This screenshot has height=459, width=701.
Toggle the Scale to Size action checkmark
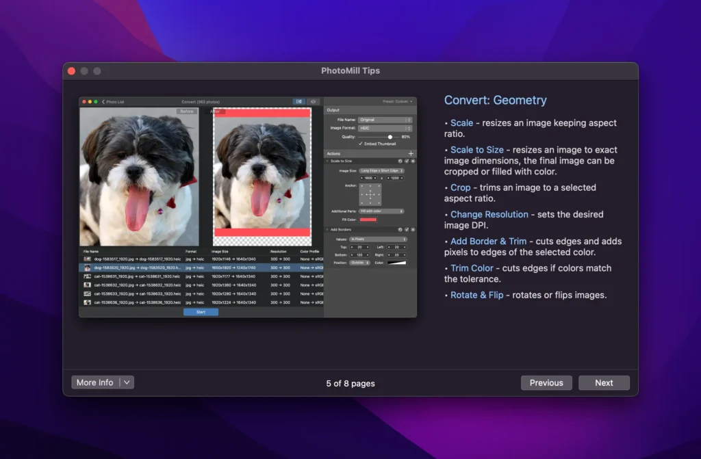(x=407, y=161)
